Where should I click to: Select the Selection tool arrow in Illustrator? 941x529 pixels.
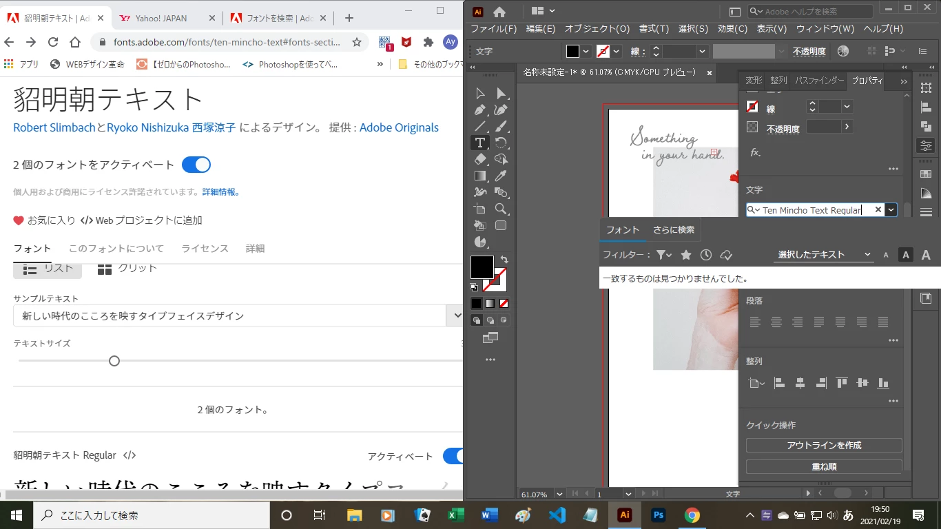480,94
